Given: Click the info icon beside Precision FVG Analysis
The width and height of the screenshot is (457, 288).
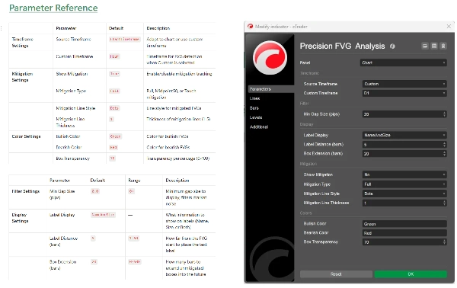Looking at the screenshot, I should coord(392,46).
